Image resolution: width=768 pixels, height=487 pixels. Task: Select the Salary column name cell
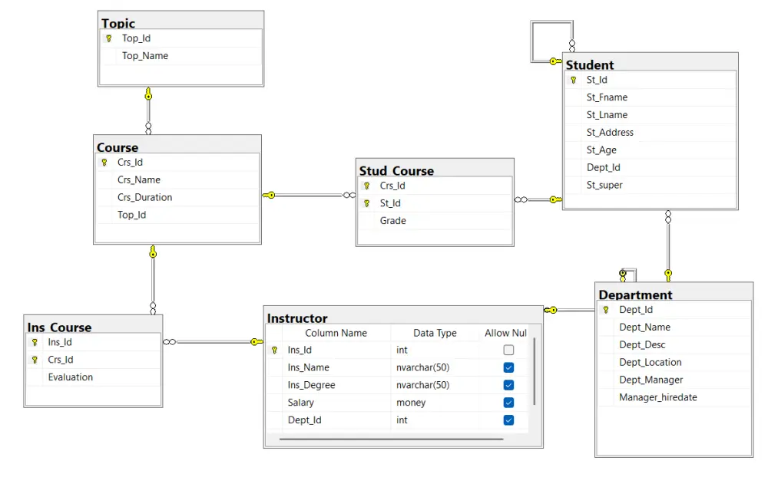(336, 403)
